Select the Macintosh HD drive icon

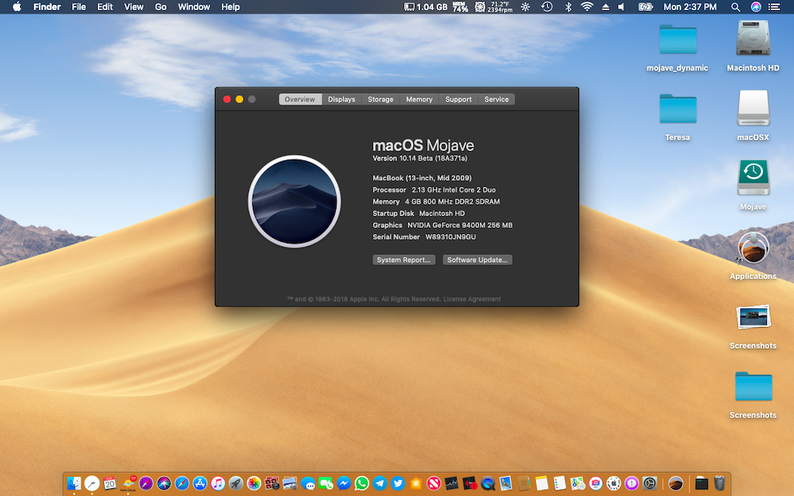coord(753,38)
